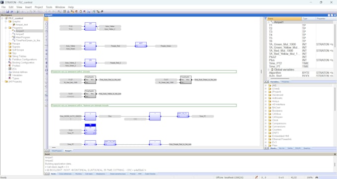Select the highlighted T6 timer block
The width and height of the screenshot is (337, 179).
90,129
